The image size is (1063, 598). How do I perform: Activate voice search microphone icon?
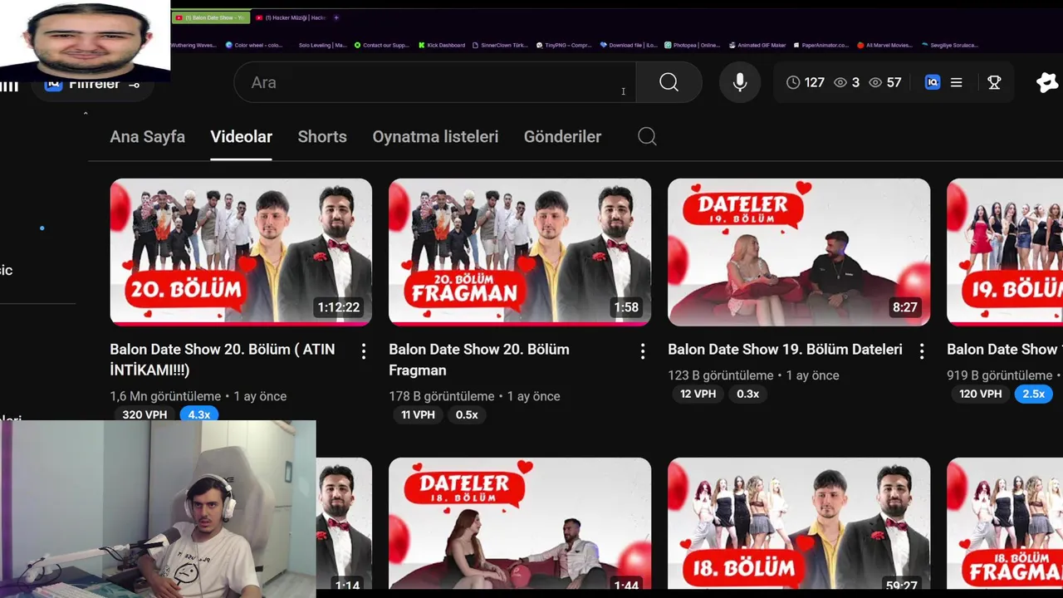(x=739, y=82)
